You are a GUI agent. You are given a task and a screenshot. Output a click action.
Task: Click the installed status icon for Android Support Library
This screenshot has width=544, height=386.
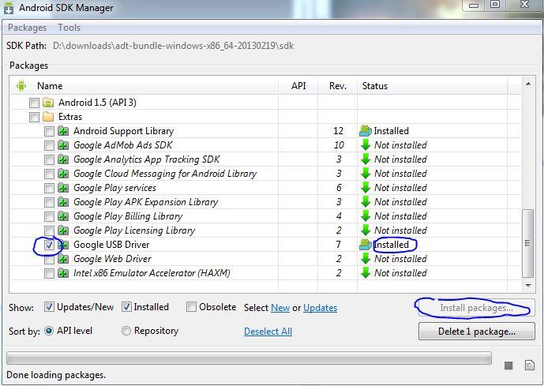coord(366,131)
